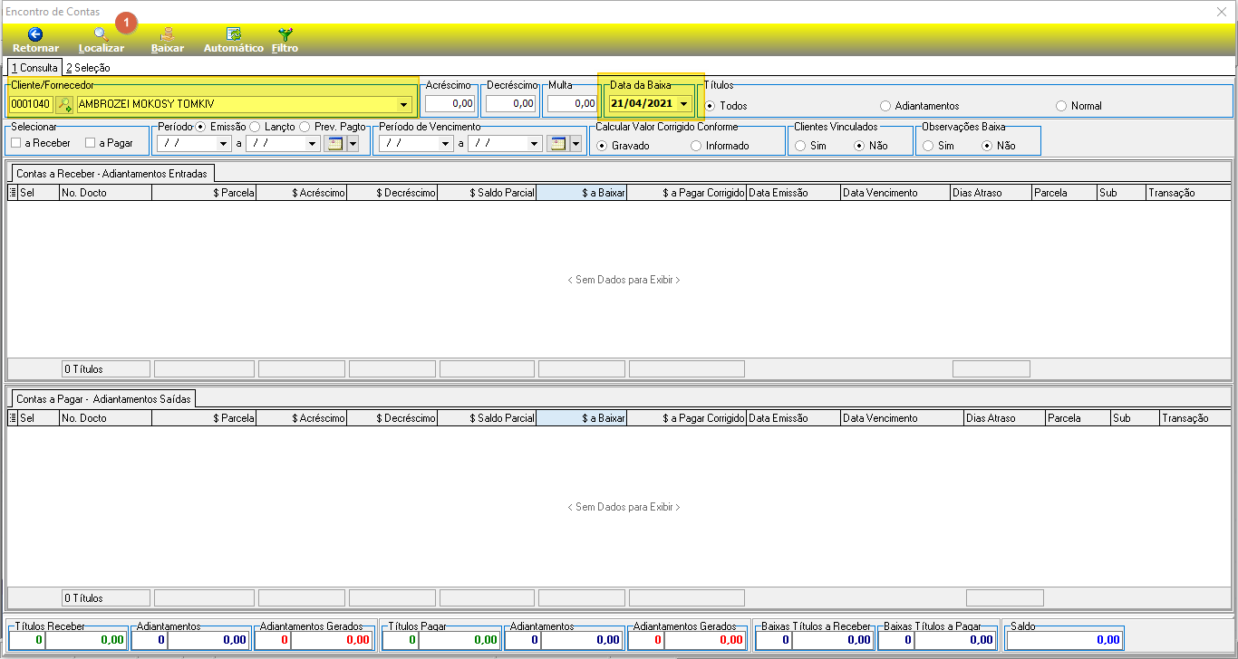Image resolution: width=1238 pixels, height=659 pixels.
Task: Click Sel header in payables grid
Action: (38, 418)
